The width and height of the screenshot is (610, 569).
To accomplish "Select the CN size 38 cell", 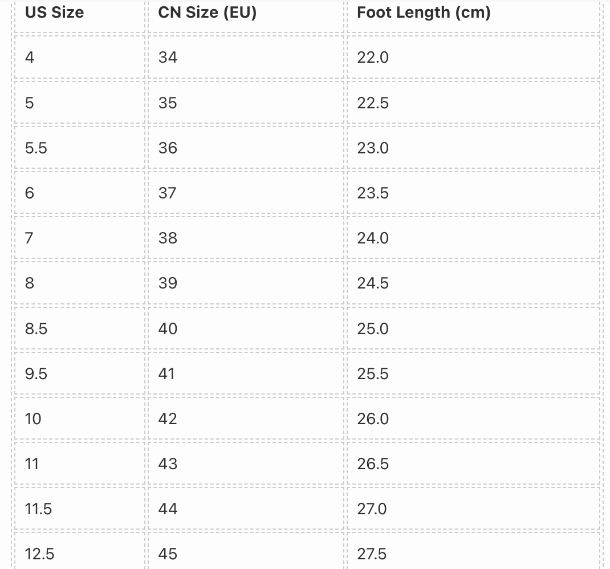I will [x=246, y=238].
